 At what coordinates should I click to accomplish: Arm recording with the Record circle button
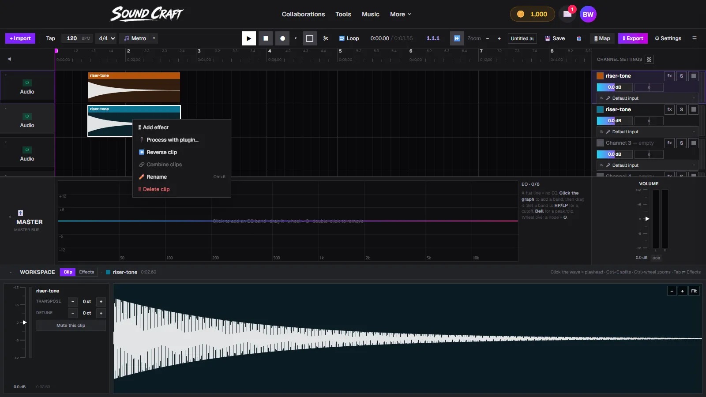(282, 38)
